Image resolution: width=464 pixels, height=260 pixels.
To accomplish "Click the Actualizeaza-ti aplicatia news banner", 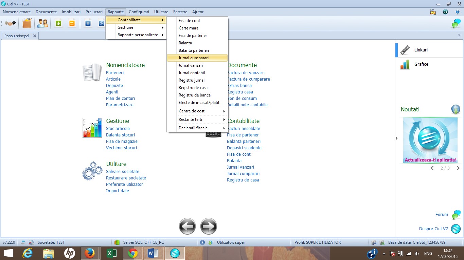I will (430, 140).
